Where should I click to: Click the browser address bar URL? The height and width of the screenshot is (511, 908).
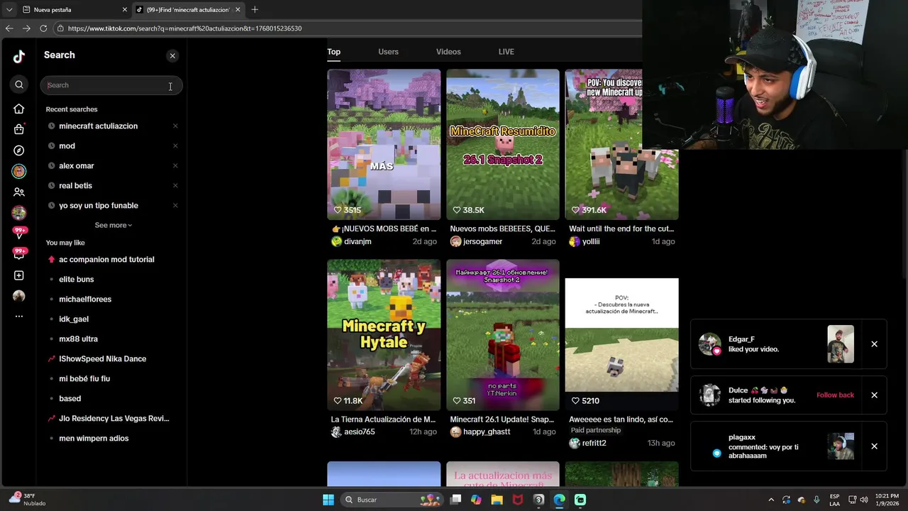184,28
